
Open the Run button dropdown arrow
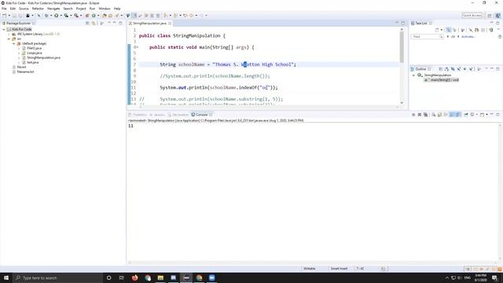[x=61, y=16]
